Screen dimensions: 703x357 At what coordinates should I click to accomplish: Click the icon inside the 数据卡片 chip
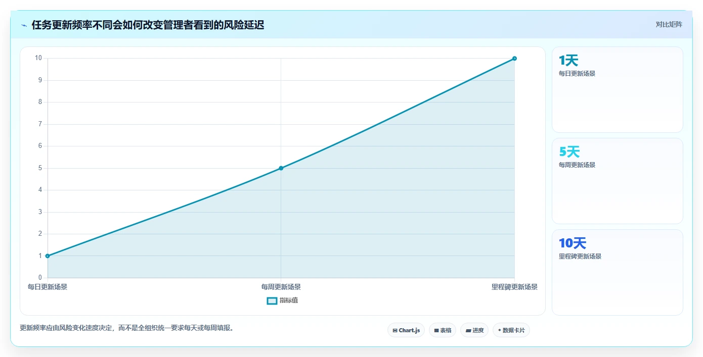(499, 330)
